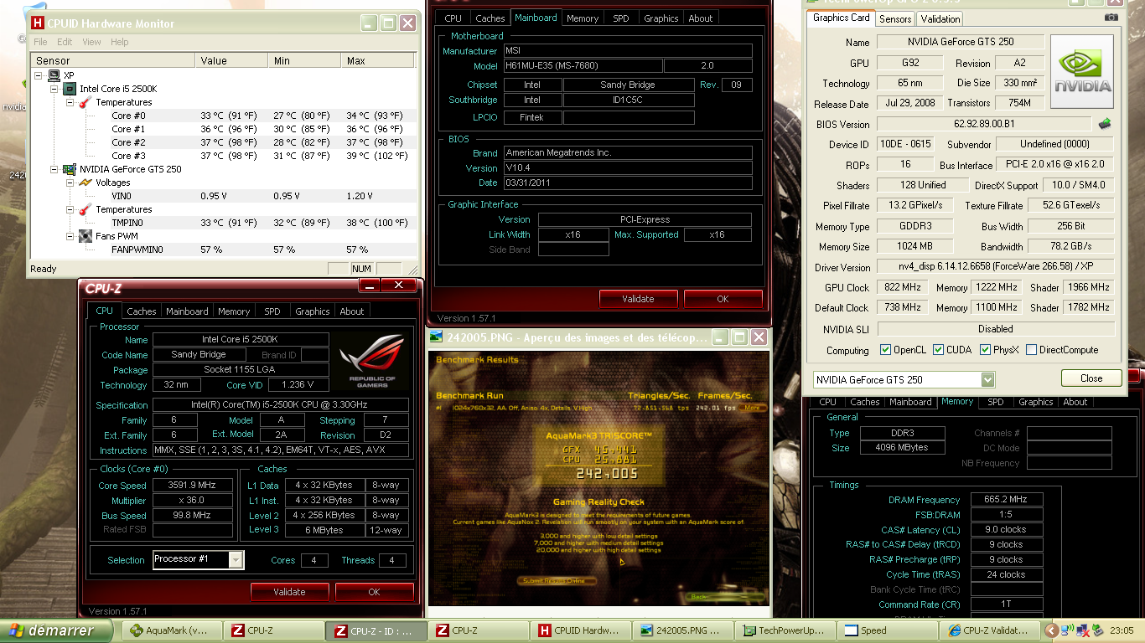Collapse the Intel Core i5 2500K node
1145x643 pixels.
coord(54,89)
